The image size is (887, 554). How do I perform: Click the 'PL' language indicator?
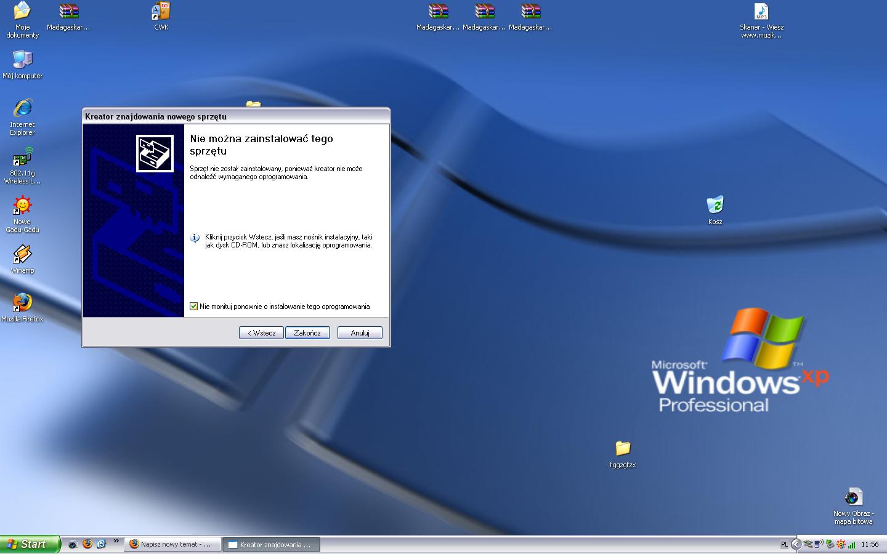point(784,544)
